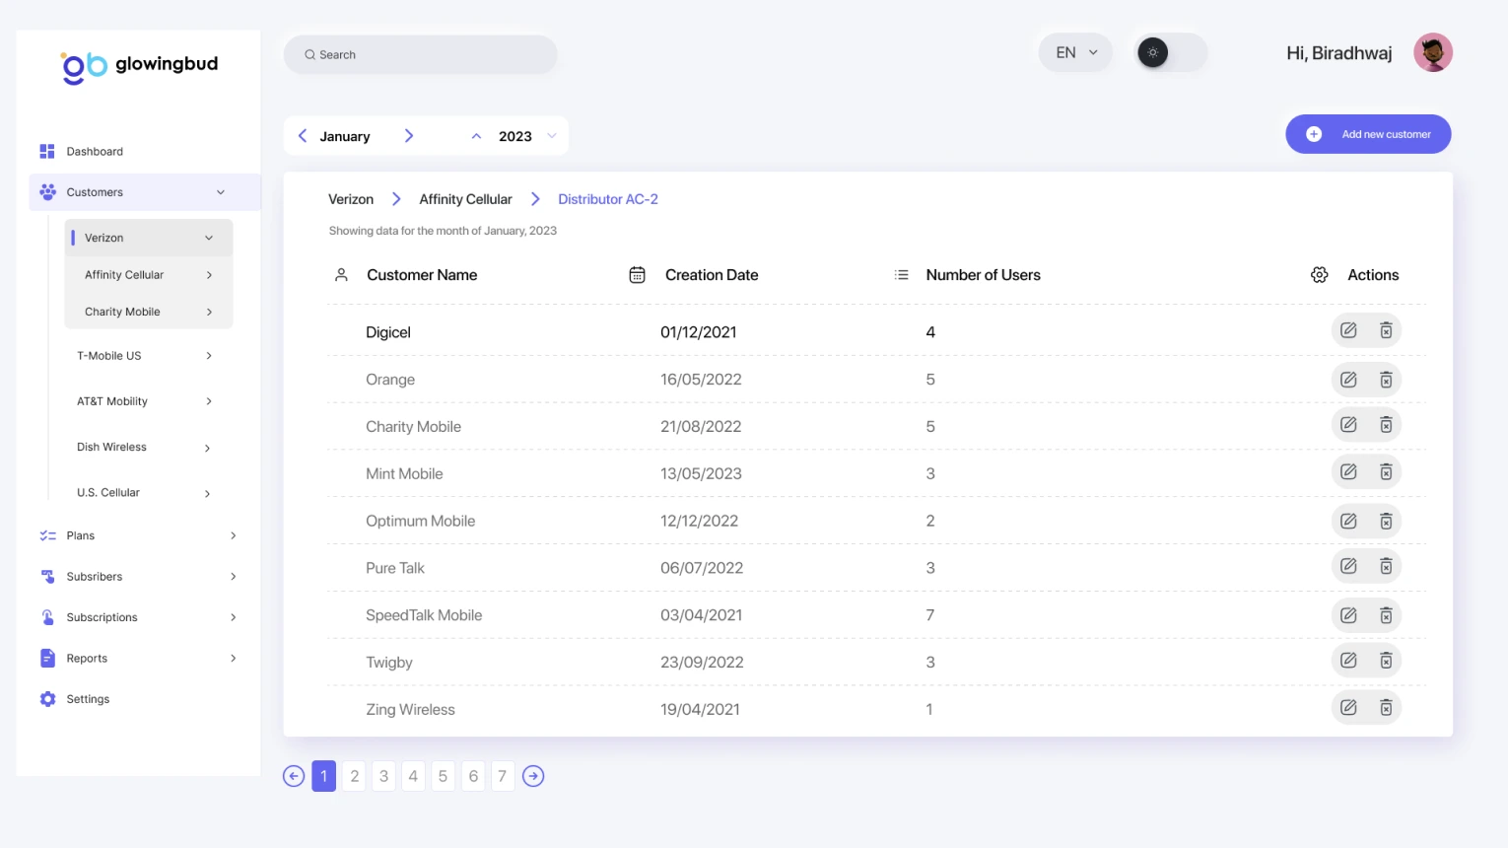Click the Verizon breadcrumb link

pyautogui.click(x=351, y=199)
